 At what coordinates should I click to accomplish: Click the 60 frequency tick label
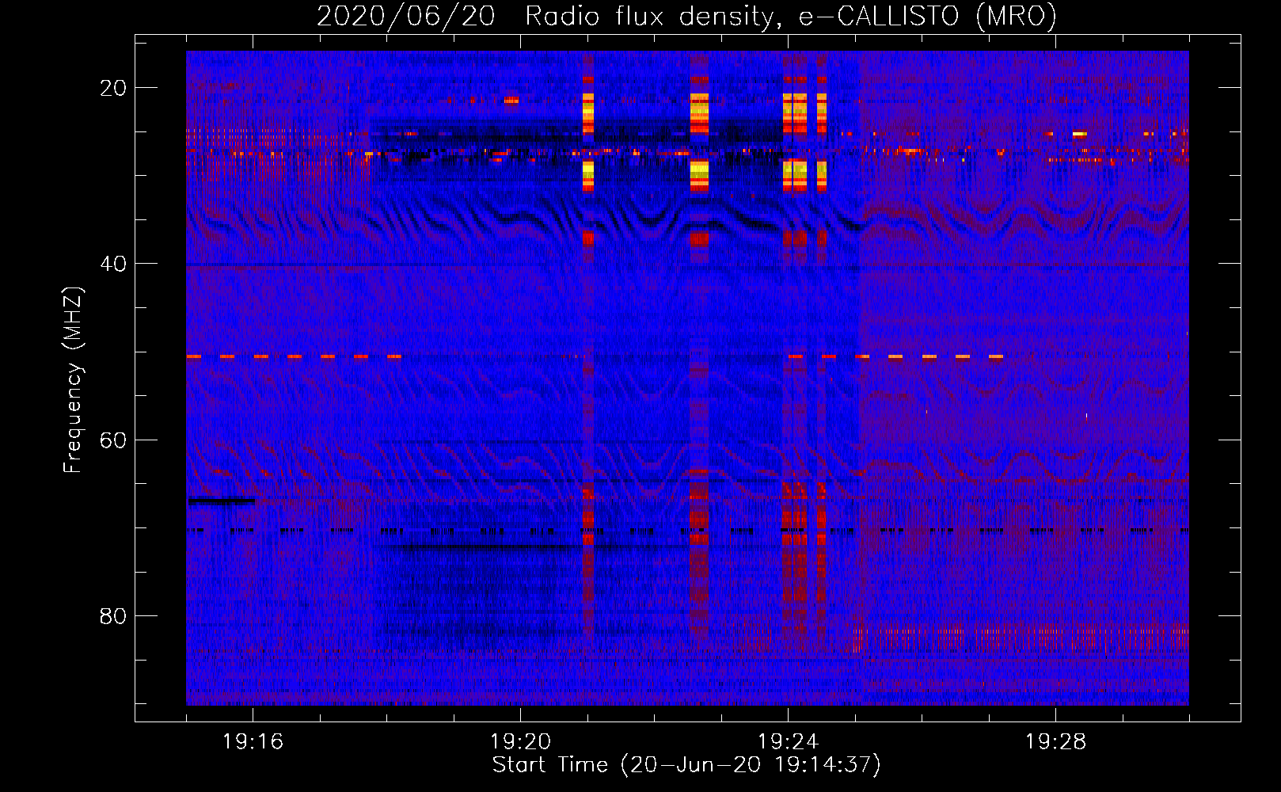tap(112, 440)
